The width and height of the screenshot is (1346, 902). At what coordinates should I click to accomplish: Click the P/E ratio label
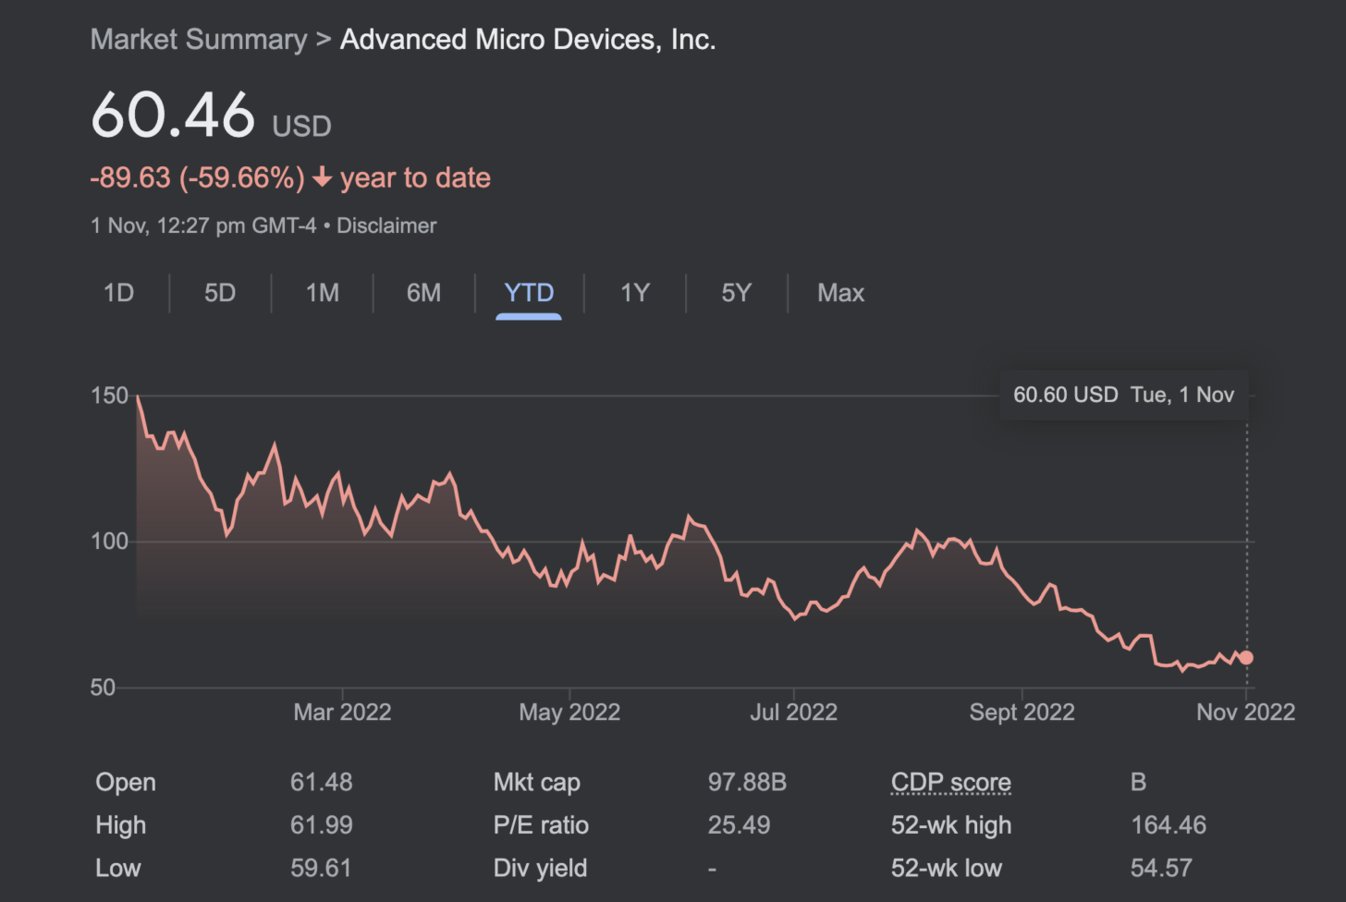[x=541, y=825]
